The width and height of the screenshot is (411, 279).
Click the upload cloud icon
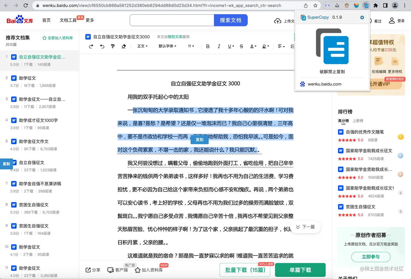pos(278,21)
